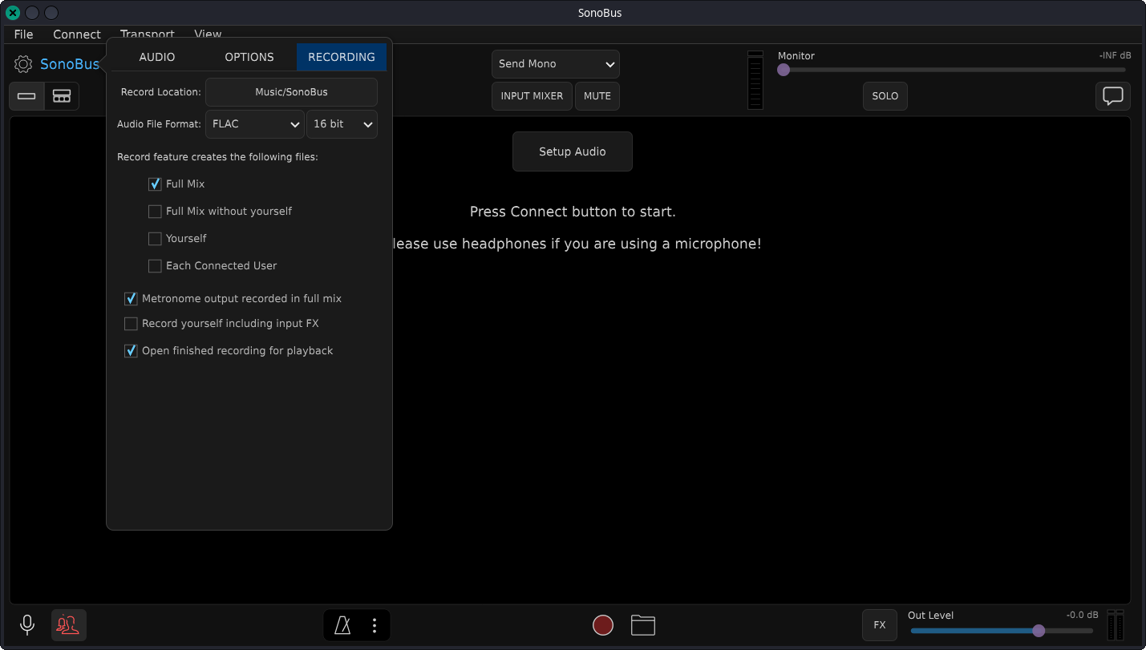Open the View menu
Viewport: 1146px width, 650px height.
tap(208, 34)
